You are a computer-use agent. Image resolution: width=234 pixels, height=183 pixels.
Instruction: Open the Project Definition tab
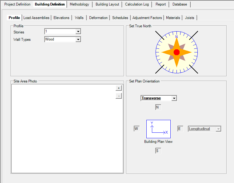click(17, 4)
